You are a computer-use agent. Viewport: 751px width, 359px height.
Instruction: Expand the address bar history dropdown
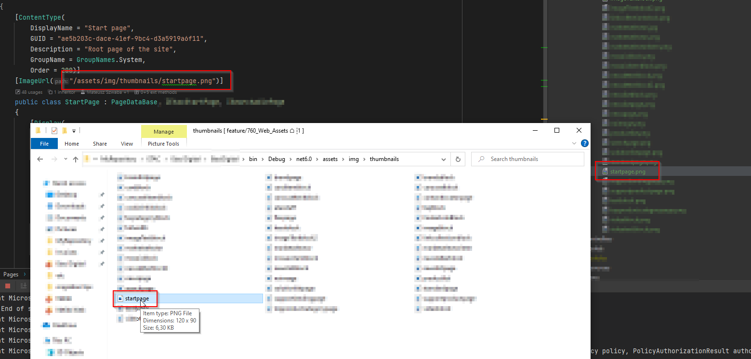(x=444, y=159)
